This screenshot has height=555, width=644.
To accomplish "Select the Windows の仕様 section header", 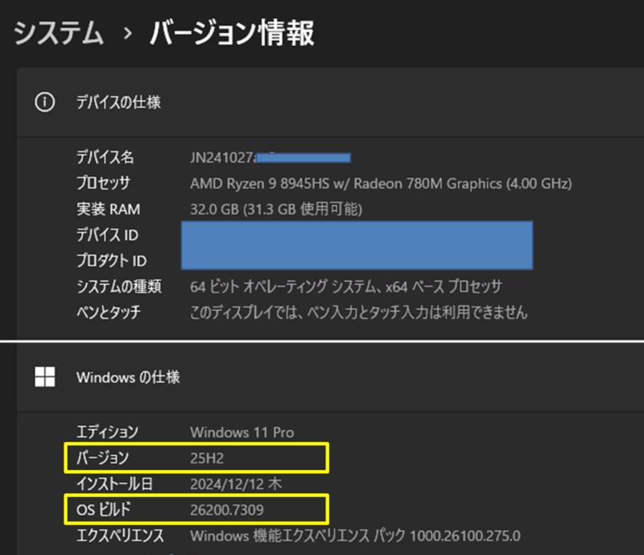I will click(x=127, y=377).
